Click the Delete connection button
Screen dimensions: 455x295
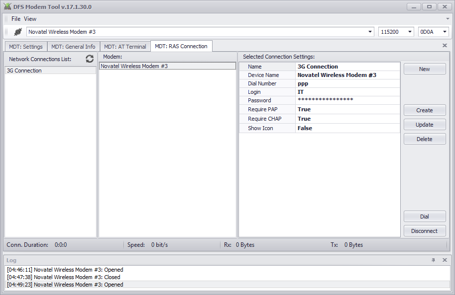[425, 139]
